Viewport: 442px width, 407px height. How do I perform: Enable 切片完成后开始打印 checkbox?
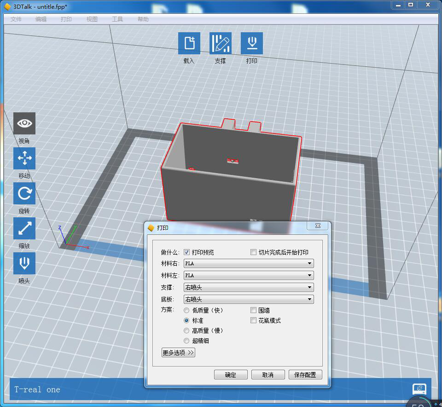click(253, 252)
